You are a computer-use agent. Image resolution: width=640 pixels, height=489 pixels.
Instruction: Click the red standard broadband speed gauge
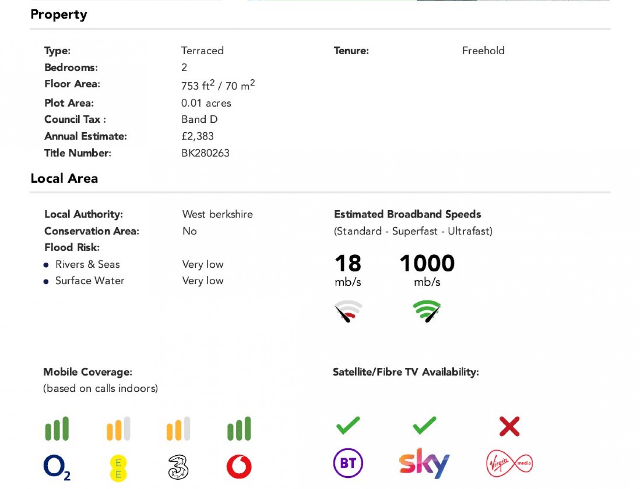pos(348,311)
